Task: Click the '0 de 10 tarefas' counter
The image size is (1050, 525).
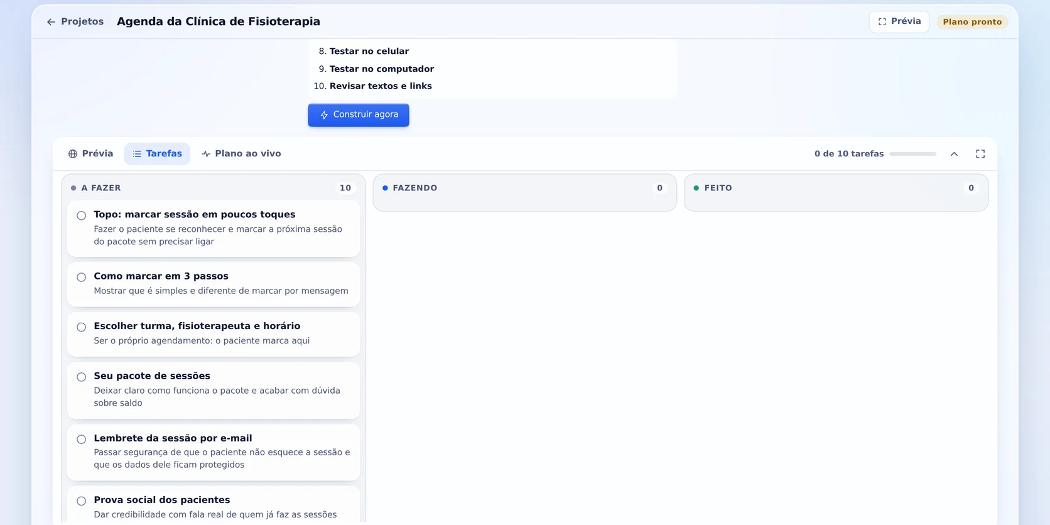Action: [849, 154]
